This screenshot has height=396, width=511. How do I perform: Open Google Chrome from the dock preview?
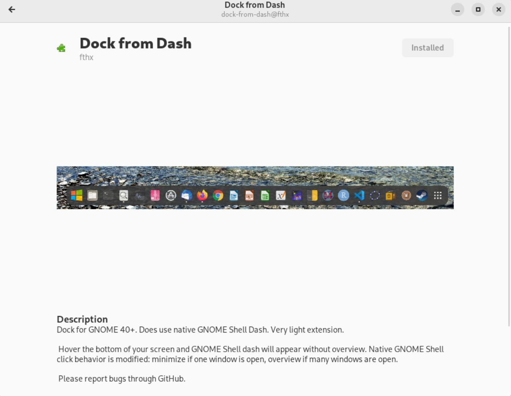tap(217, 196)
